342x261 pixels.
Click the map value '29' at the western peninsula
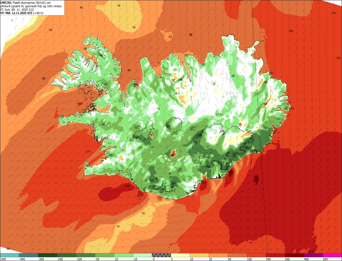(62, 117)
